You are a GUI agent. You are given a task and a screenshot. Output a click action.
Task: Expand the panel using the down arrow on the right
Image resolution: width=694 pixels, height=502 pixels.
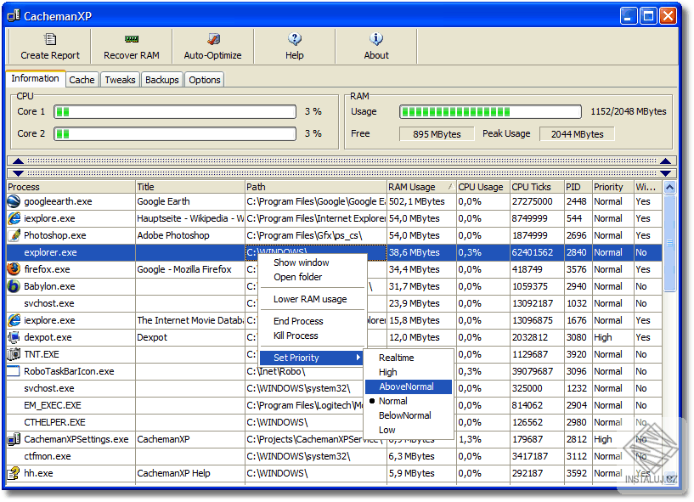[x=666, y=172]
